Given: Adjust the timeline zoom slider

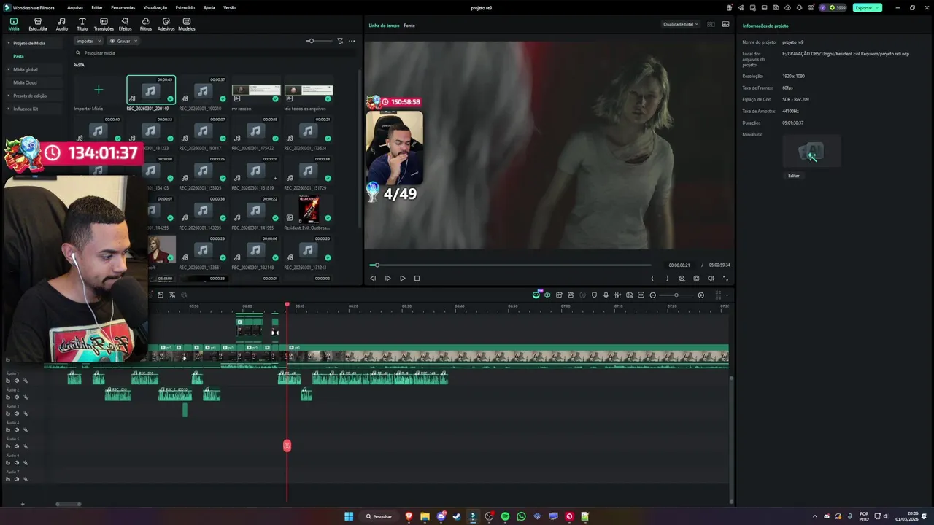Looking at the screenshot, I should click(x=676, y=295).
